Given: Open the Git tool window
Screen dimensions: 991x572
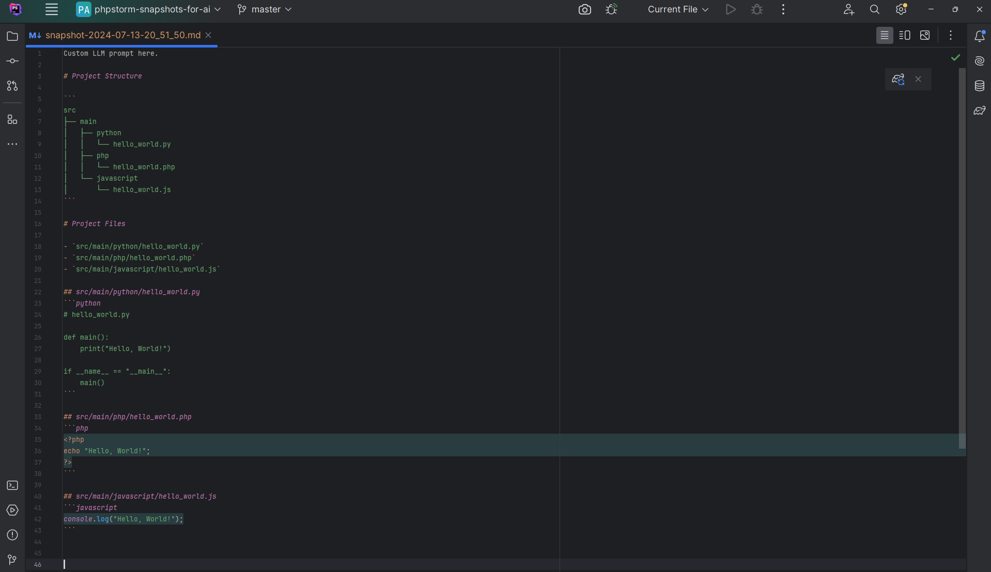Looking at the screenshot, I should (12, 560).
